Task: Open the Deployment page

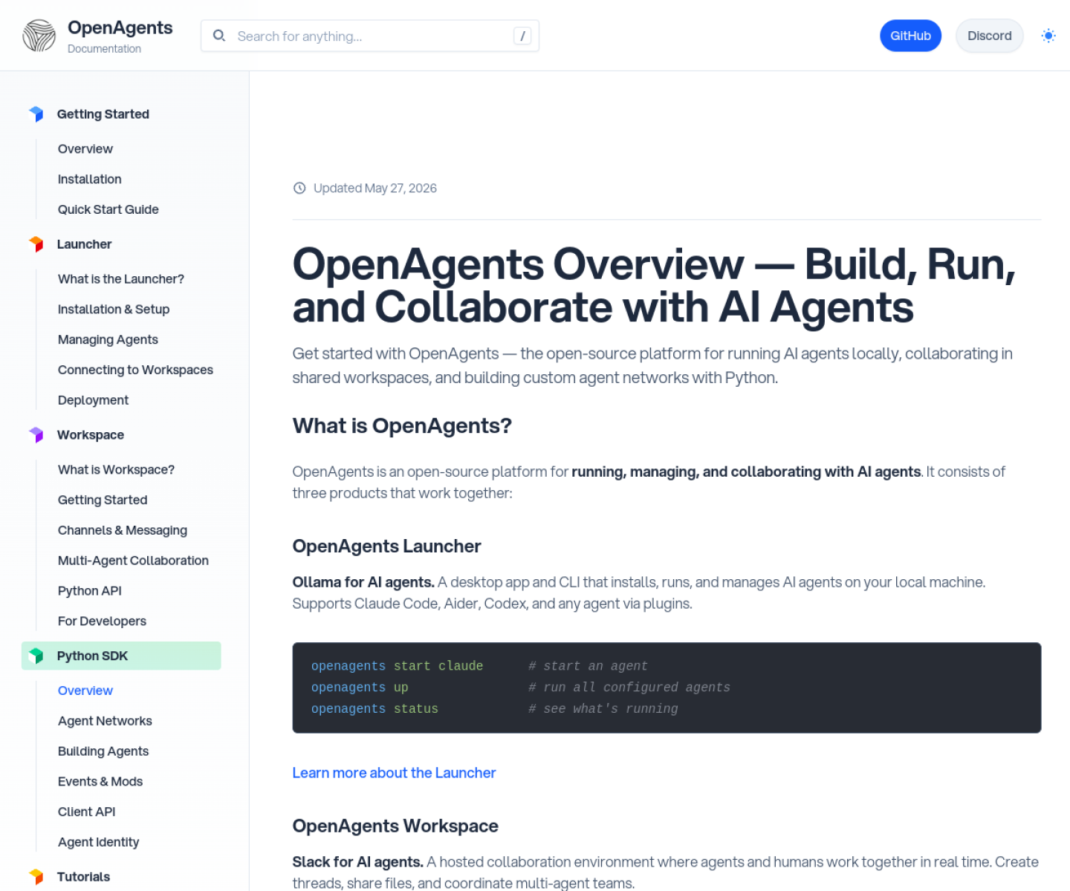Action: pos(93,400)
